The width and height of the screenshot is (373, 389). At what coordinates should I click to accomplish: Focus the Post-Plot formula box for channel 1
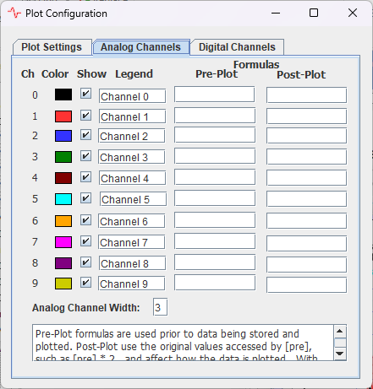[306, 116]
